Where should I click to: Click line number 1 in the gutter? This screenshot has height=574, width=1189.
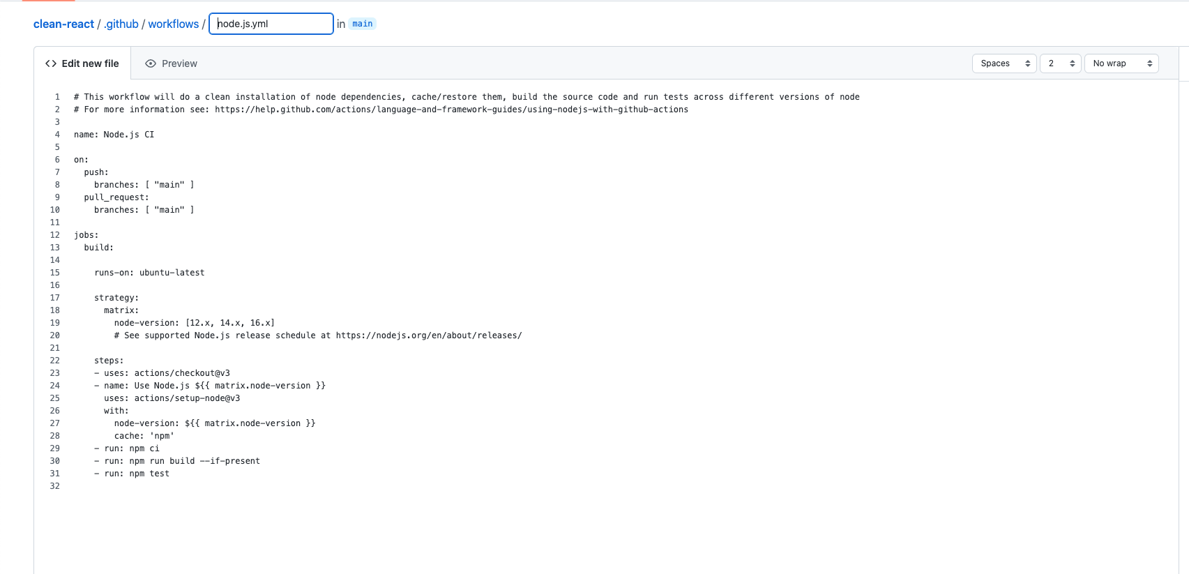57,97
